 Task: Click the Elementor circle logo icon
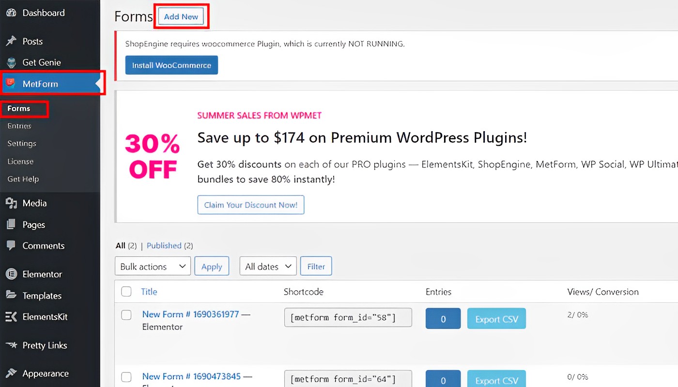pyautogui.click(x=11, y=274)
